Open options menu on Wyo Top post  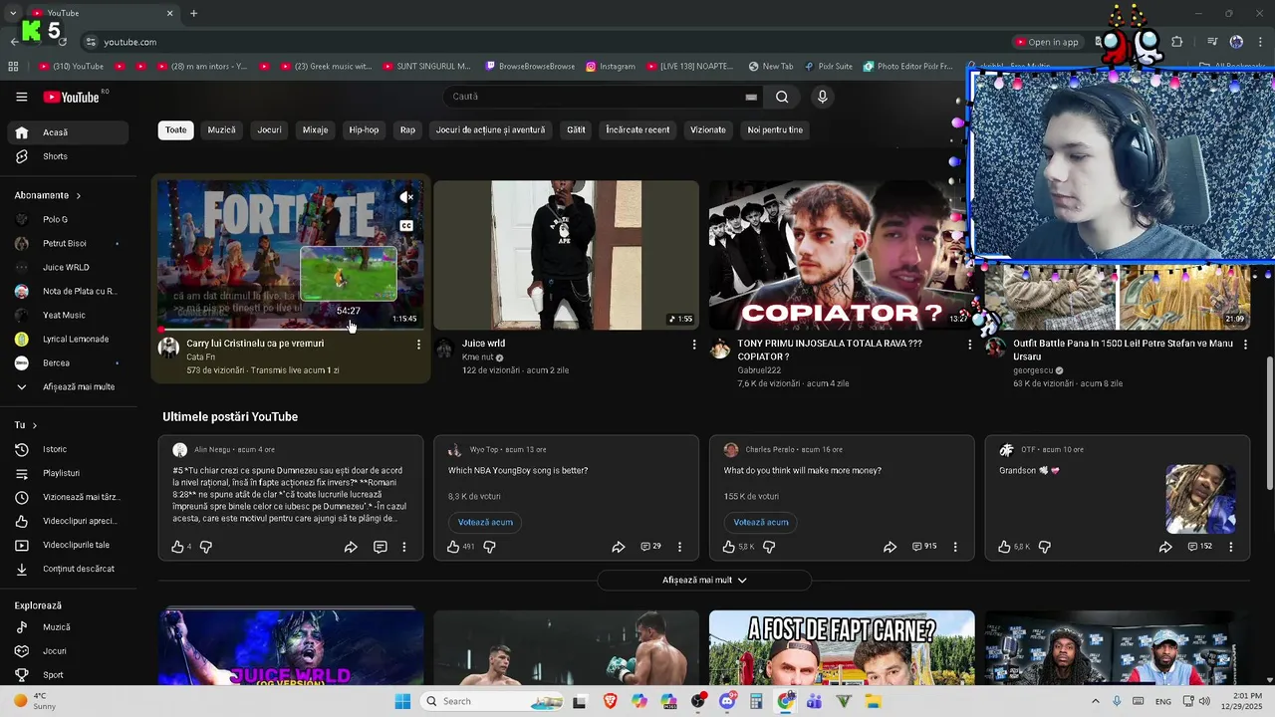pyautogui.click(x=679, y=547)
